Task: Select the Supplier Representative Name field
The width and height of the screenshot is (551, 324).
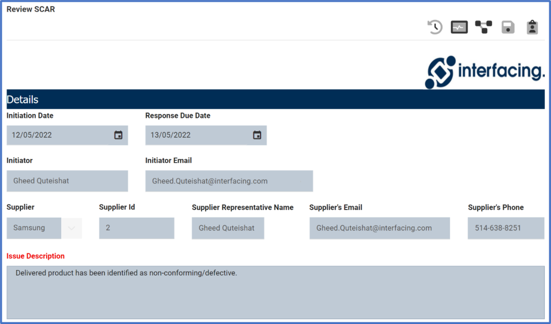Action: (228, 228)
